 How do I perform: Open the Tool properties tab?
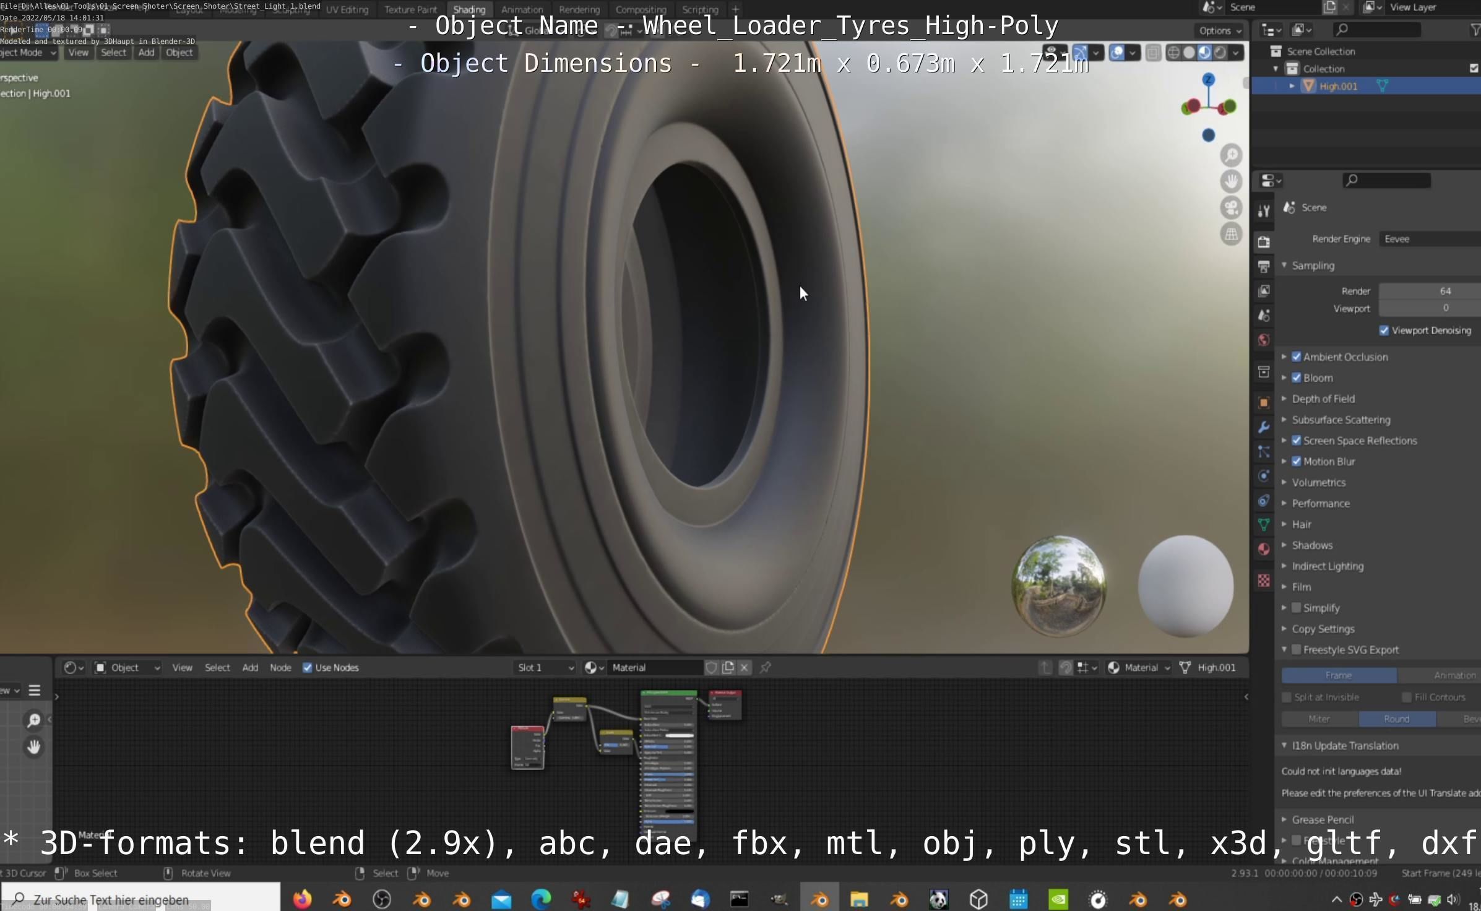pyautogui.click(x=1264, y=211)
